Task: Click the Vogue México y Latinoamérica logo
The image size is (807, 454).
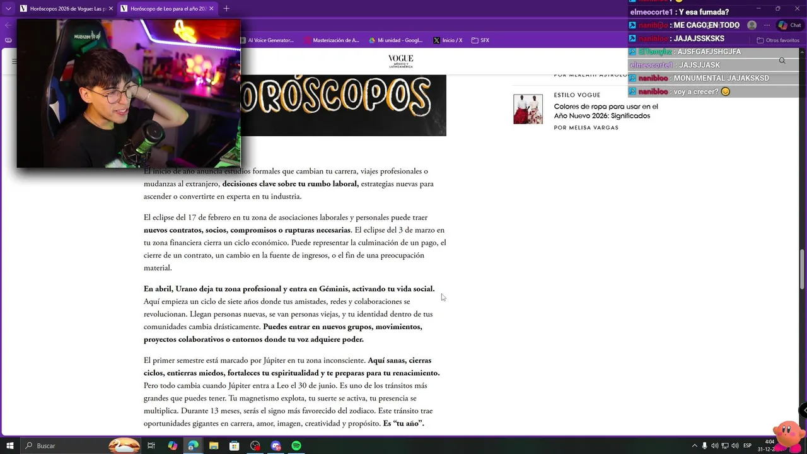Action: (x=401, y=61)
